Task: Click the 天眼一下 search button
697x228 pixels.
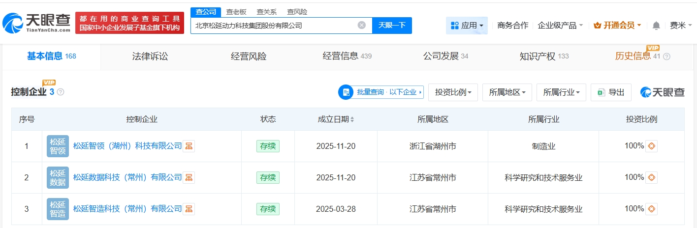Action: coord(392,26)
